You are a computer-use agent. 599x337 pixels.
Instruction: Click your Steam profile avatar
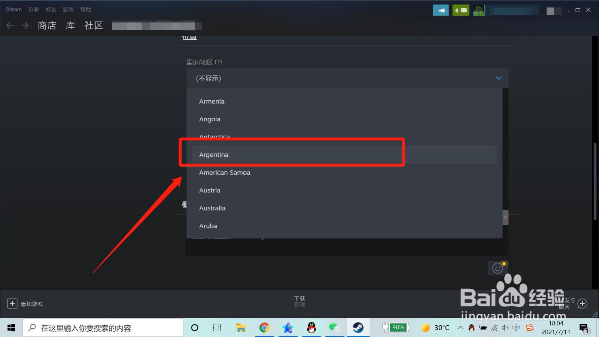[x=479, y=10]
